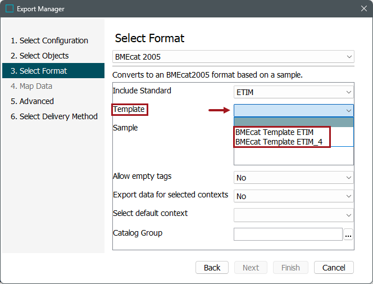Click the Export Manager window icon

pyautogui.click(x=10, y=9)
